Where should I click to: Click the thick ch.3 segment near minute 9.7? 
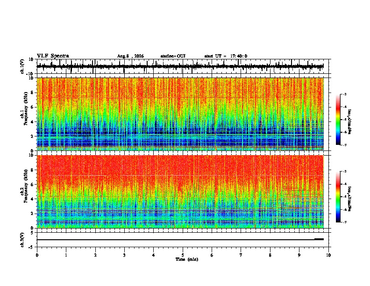point(319,239)
